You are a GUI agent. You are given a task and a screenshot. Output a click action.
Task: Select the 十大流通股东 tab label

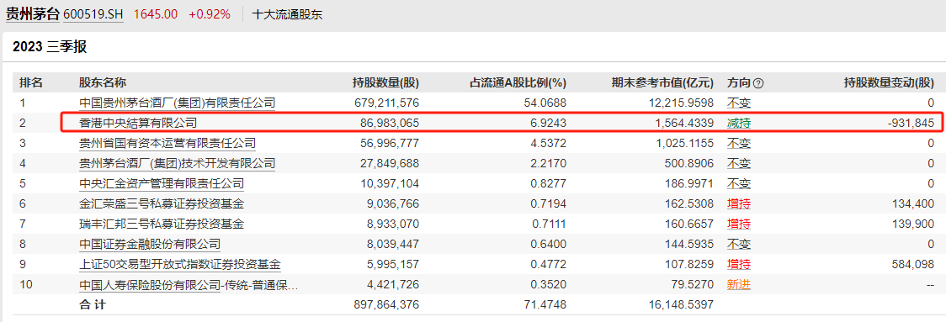point(287,14)
